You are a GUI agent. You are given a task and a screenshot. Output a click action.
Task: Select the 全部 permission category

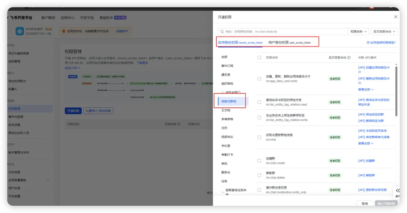click(x=224, y=57)
